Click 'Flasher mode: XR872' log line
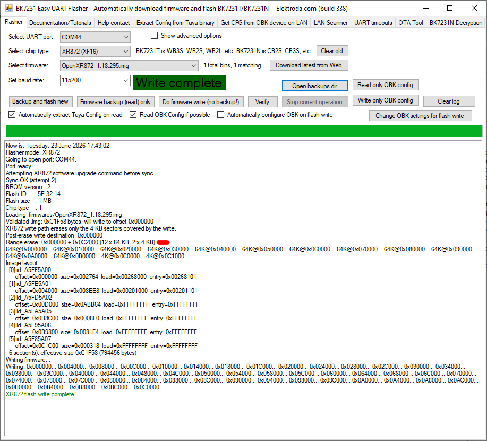 pyautogui.click(x=33, y=152)
